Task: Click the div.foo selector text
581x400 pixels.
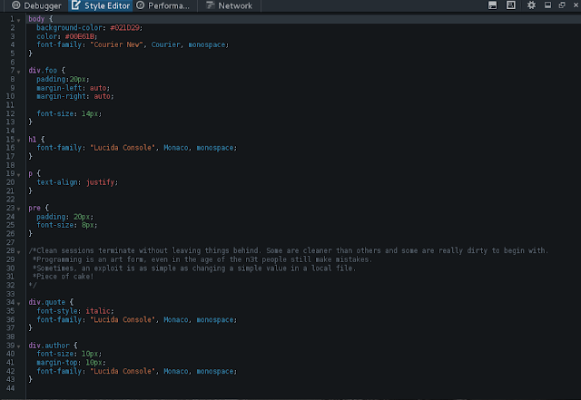Action: pyautogui.click(x=43, y=71)
